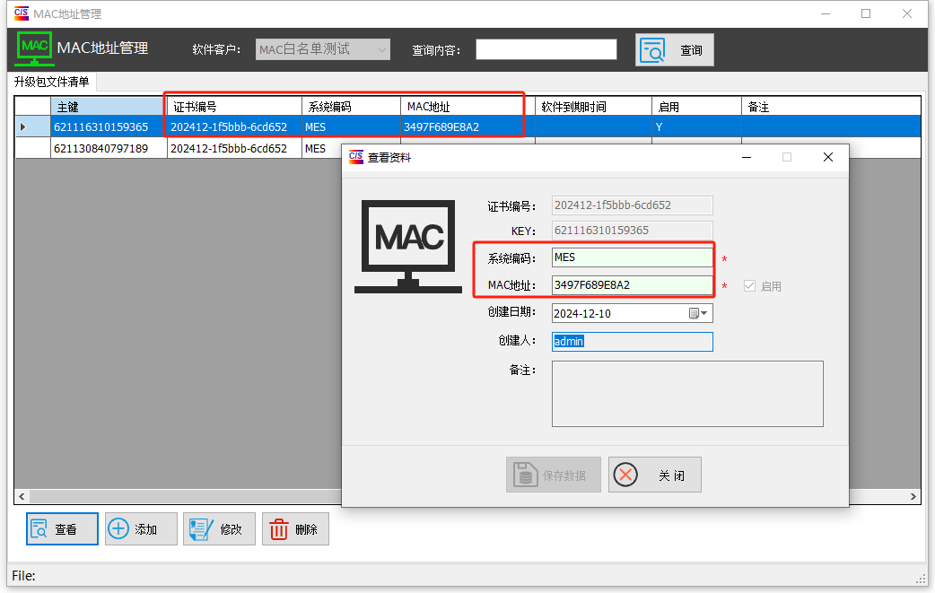Click the 系统编码 field containing MES
The width and height of the screenshot is (935, 593).
[x=632, y=257]
